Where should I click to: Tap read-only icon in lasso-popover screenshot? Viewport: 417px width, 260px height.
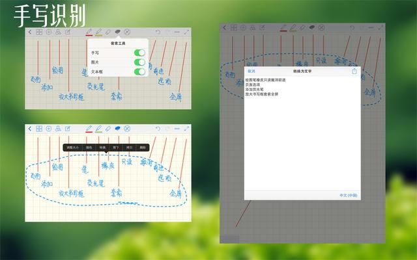pos(127,32)
